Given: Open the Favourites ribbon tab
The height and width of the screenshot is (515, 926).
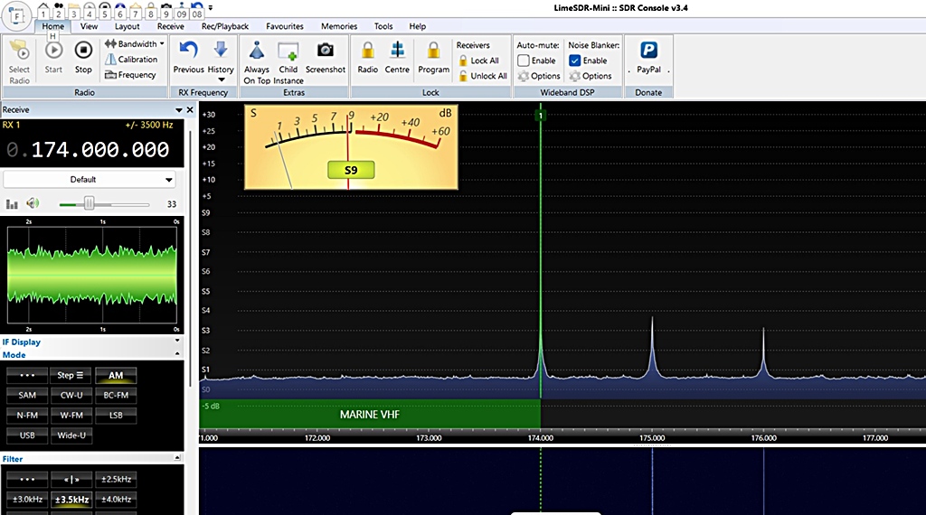Looking at the screenshot, I should [285, 27].
